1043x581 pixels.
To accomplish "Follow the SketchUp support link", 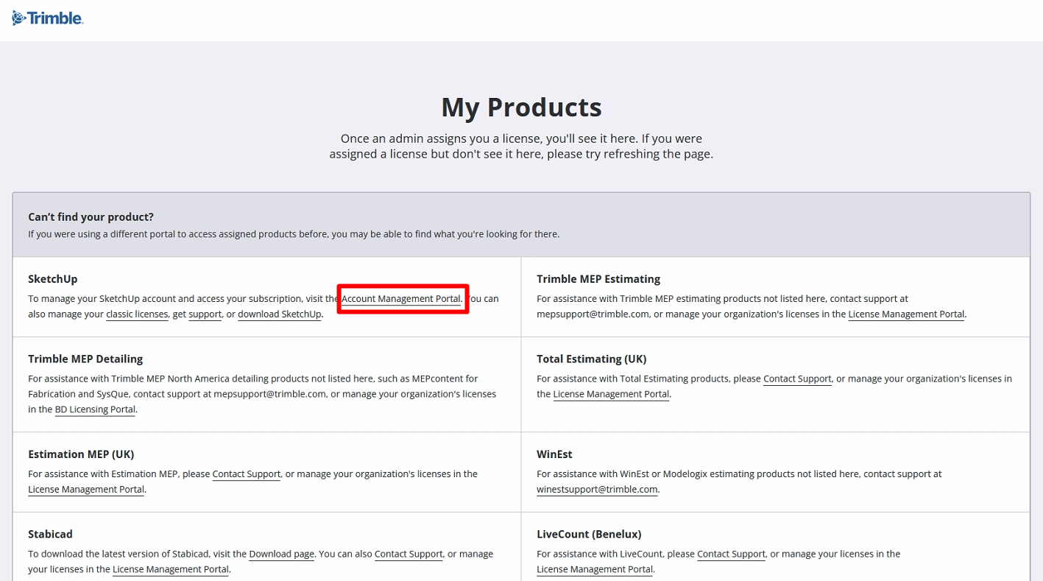I will (x=205, y=314).
